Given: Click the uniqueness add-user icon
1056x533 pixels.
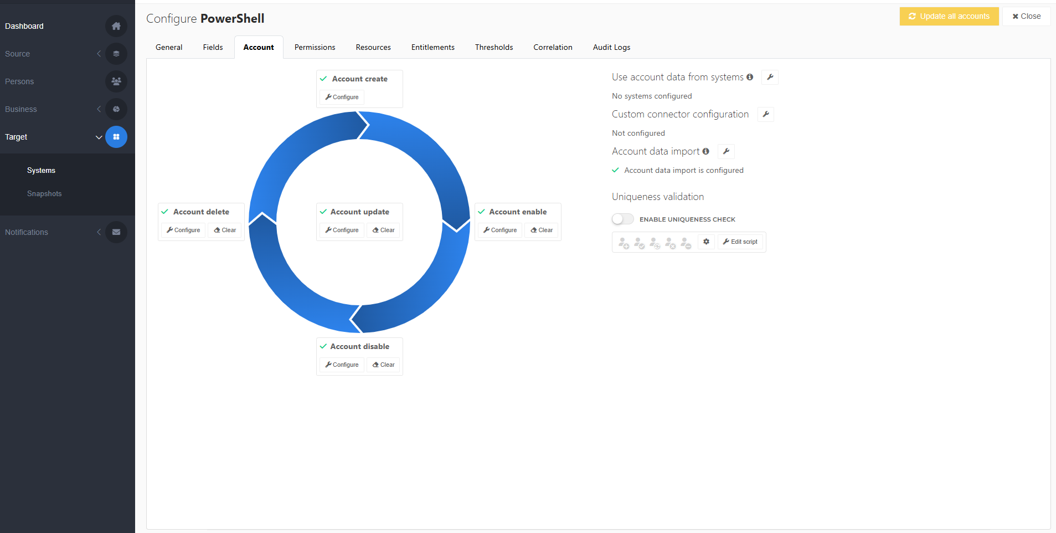Looking at the screenshot, I should tap(624, 243).
